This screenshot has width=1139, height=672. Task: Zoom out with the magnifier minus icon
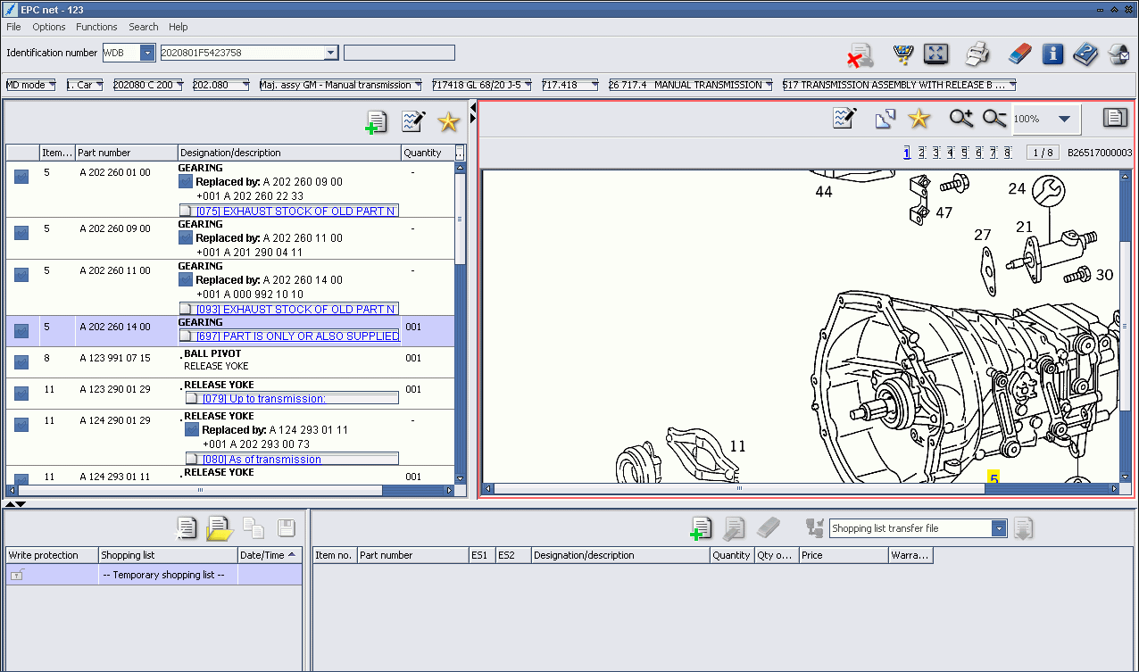[994, 118]
